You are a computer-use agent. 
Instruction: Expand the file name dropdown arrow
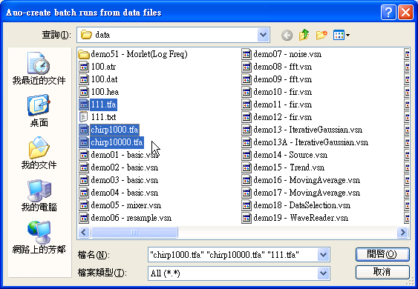click(x=324, y=255)
